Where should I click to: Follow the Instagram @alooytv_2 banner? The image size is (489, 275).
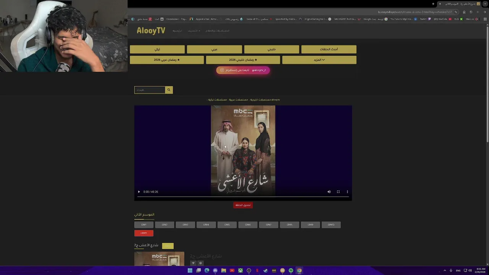pos(243,70)
